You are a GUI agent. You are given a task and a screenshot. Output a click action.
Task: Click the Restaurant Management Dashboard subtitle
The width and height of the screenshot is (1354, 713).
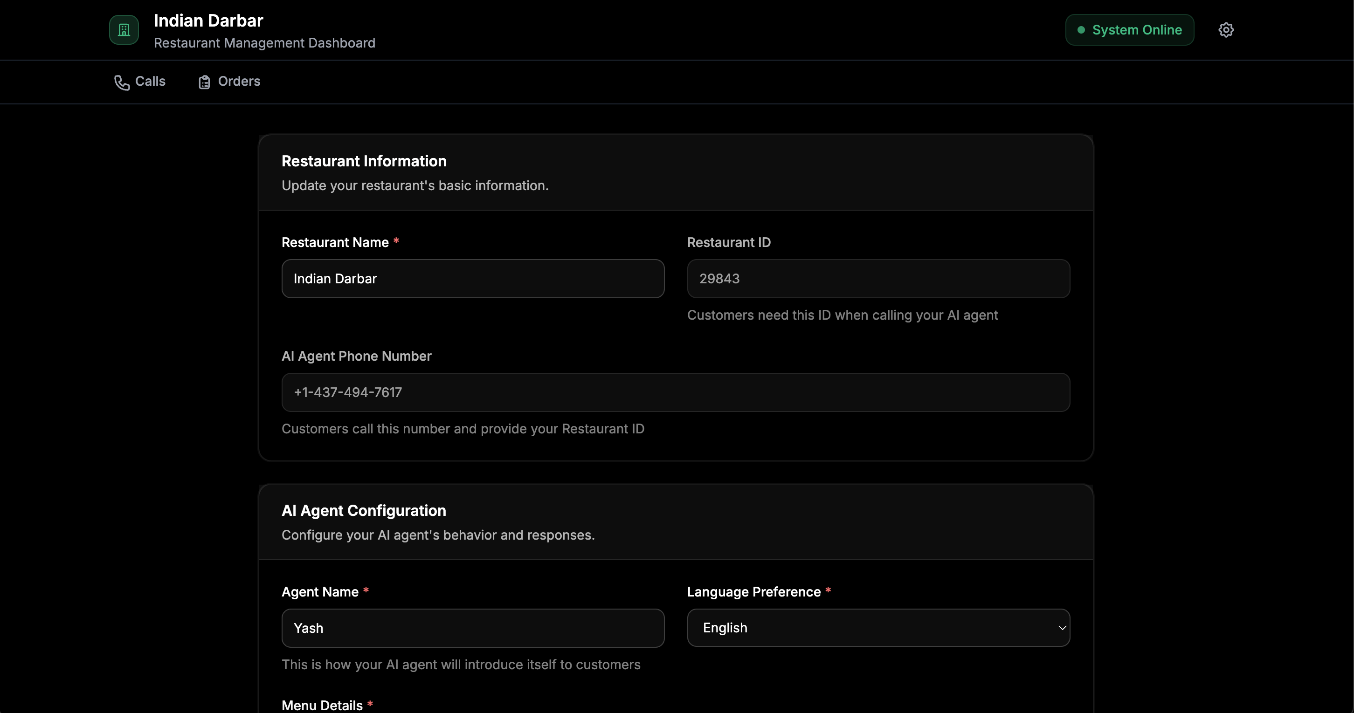coord(264,43)
